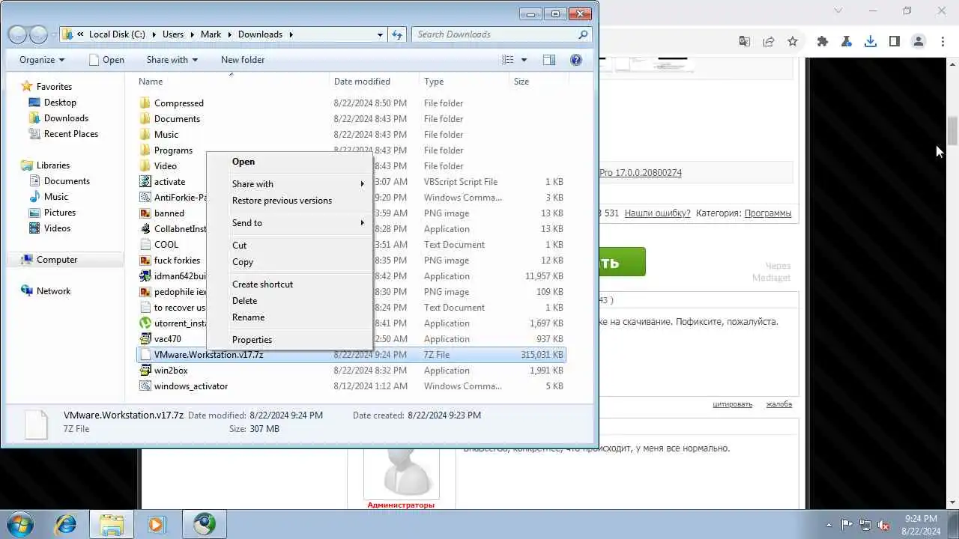Expand the Share with toolbar dropdown
Image resolution: width=959 pixels, height=539 pixels.
tap(172, 60)
